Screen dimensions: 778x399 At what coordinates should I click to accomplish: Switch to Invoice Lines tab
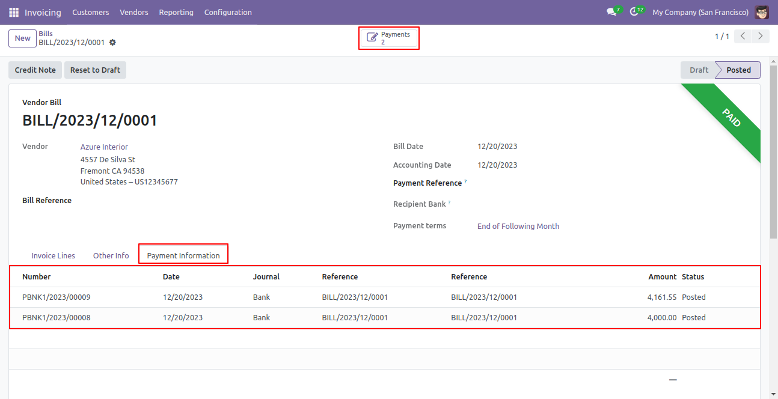click(54, 255)
